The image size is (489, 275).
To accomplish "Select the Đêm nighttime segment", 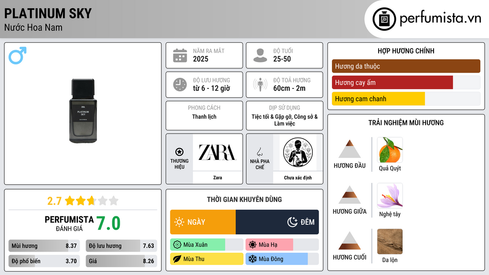I will pos(277,222).
